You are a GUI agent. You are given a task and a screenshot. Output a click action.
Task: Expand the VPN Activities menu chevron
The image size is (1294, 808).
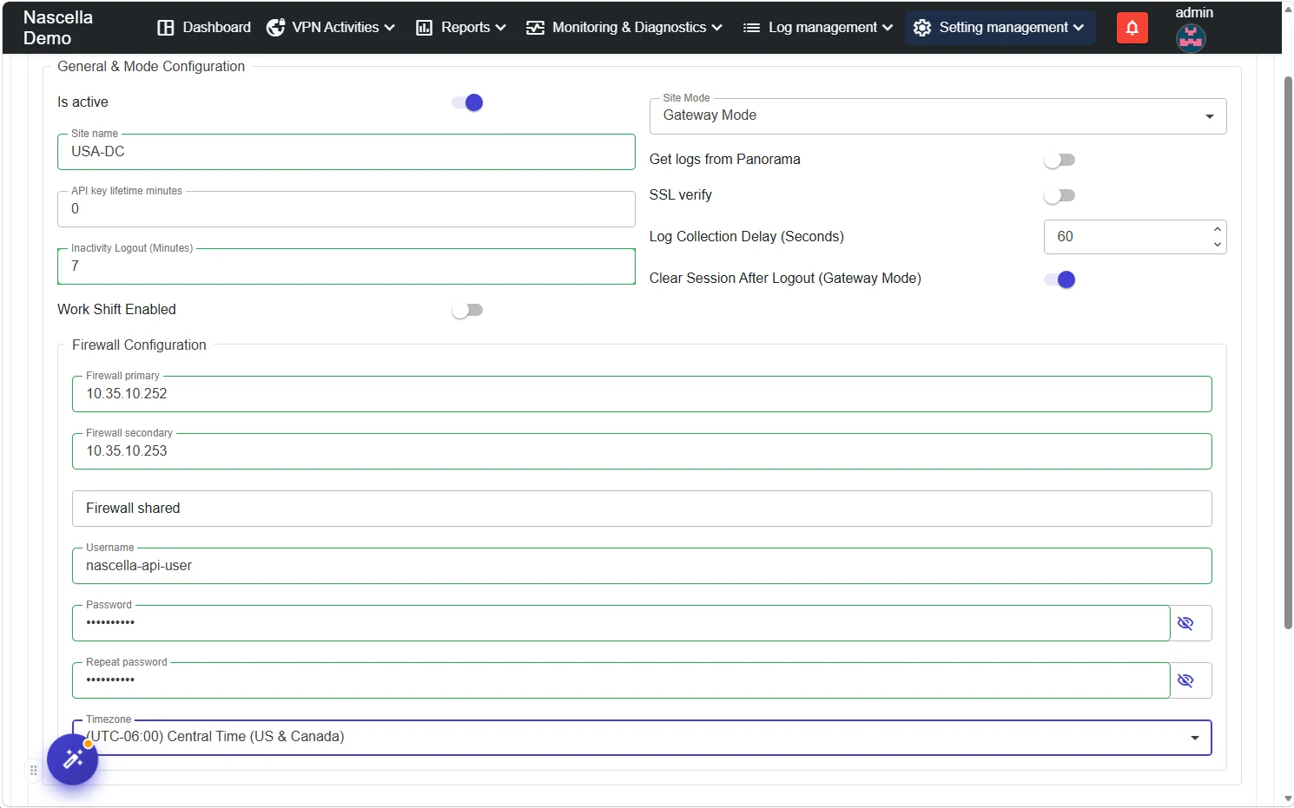(x=389, y=28)
